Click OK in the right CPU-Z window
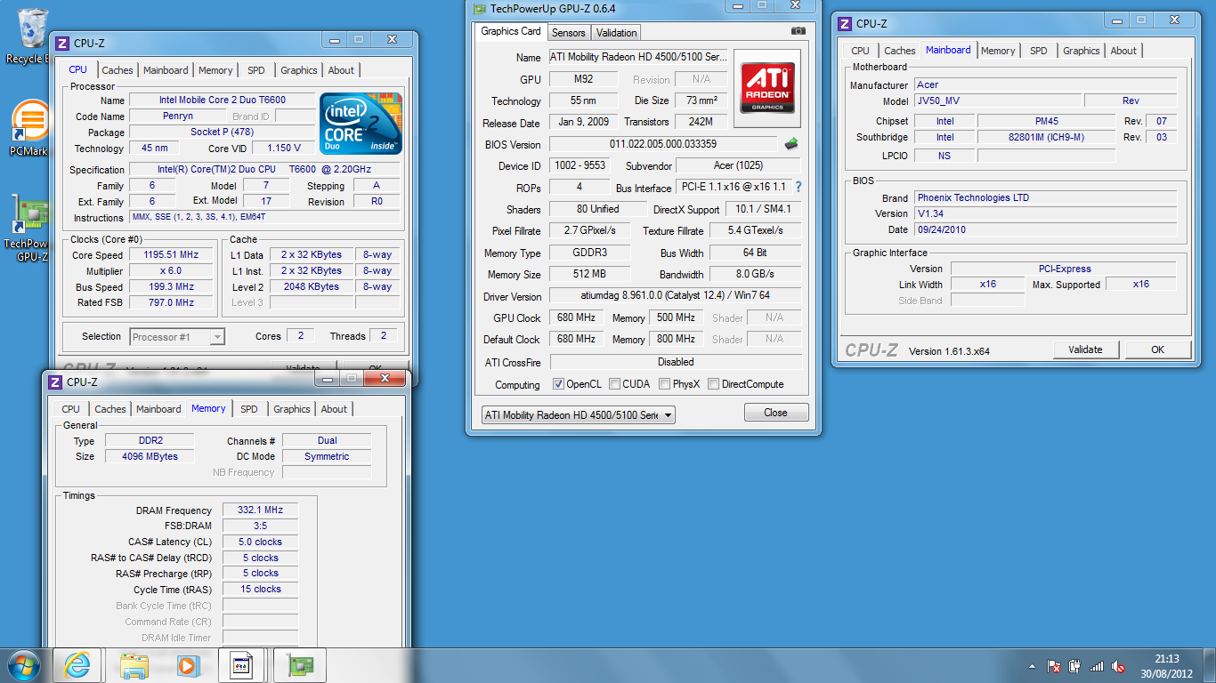The height and width of the screenshot is (683, 1216). 1157,350
